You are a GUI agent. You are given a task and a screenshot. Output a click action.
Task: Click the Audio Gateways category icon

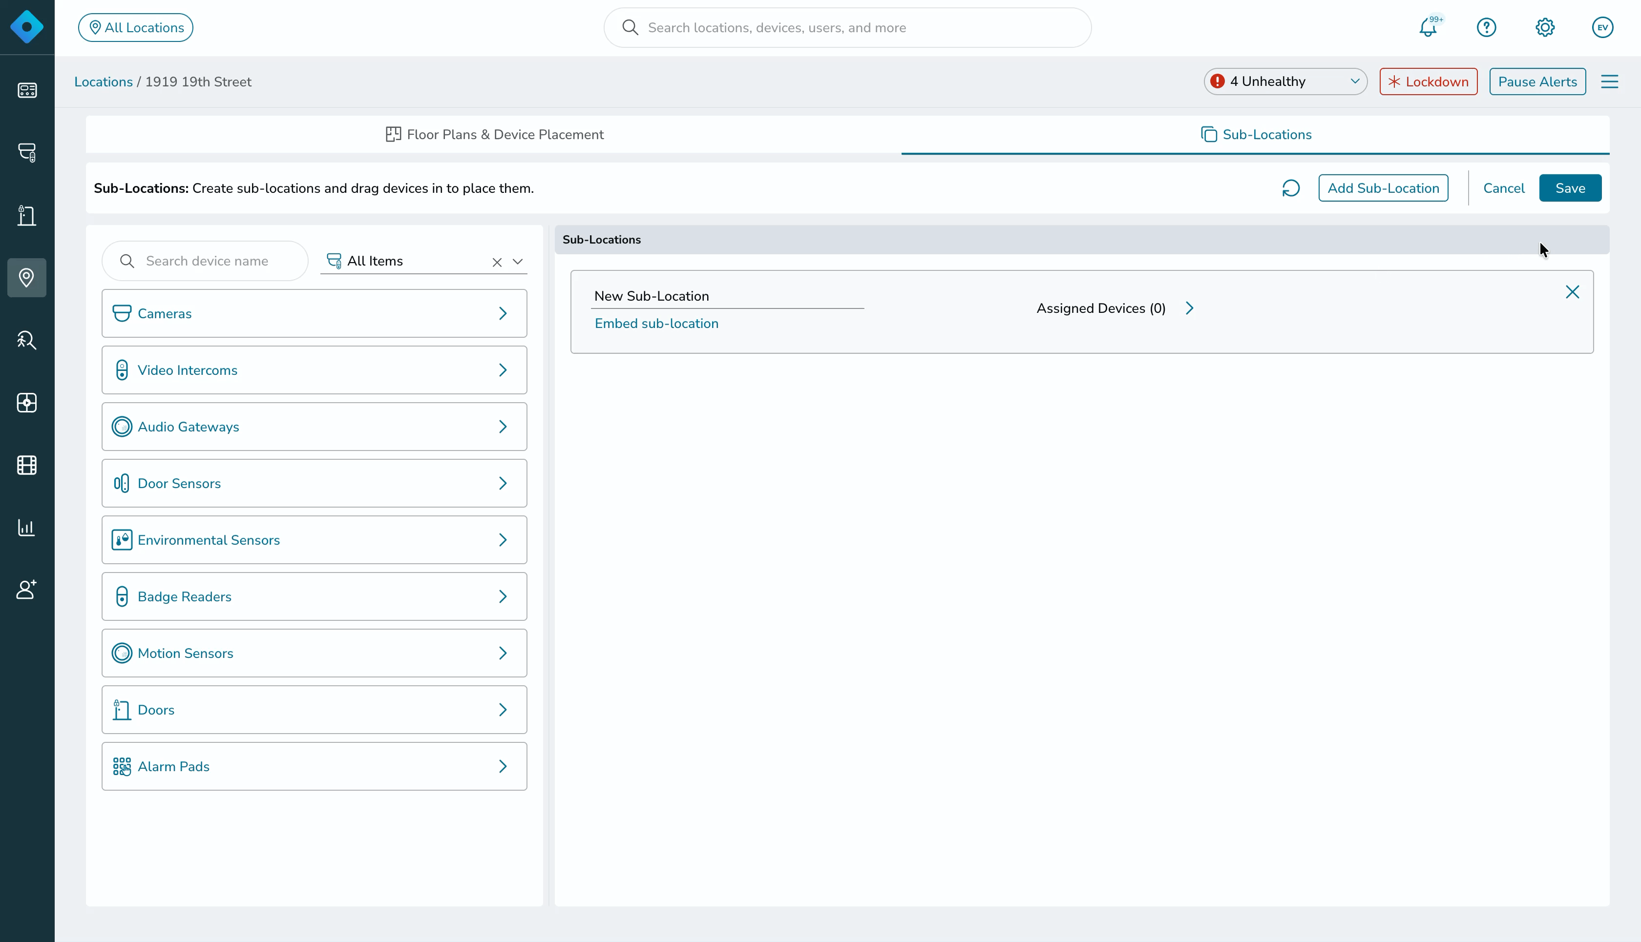122,427
